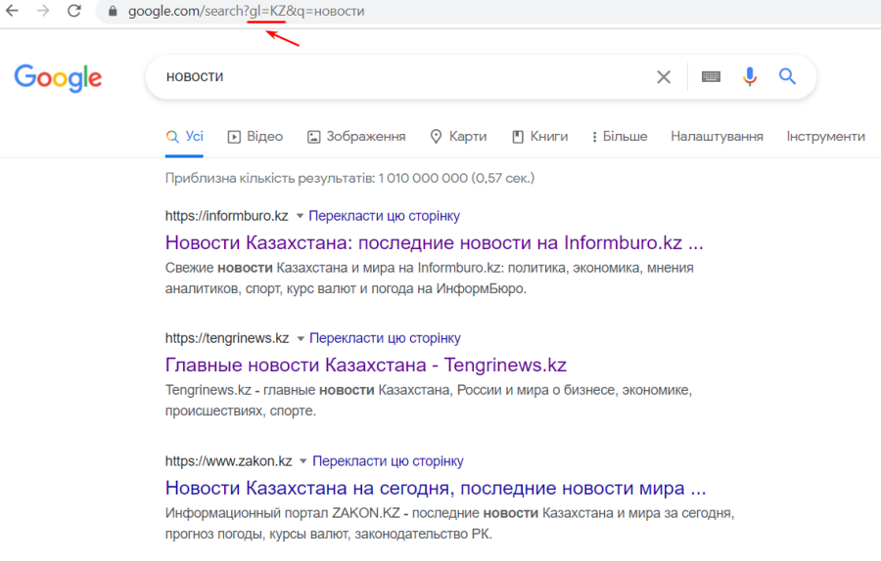Open 'Налаштування' search settings
The width and height of the screenshot is (881, 561).
tap(717, 137)
